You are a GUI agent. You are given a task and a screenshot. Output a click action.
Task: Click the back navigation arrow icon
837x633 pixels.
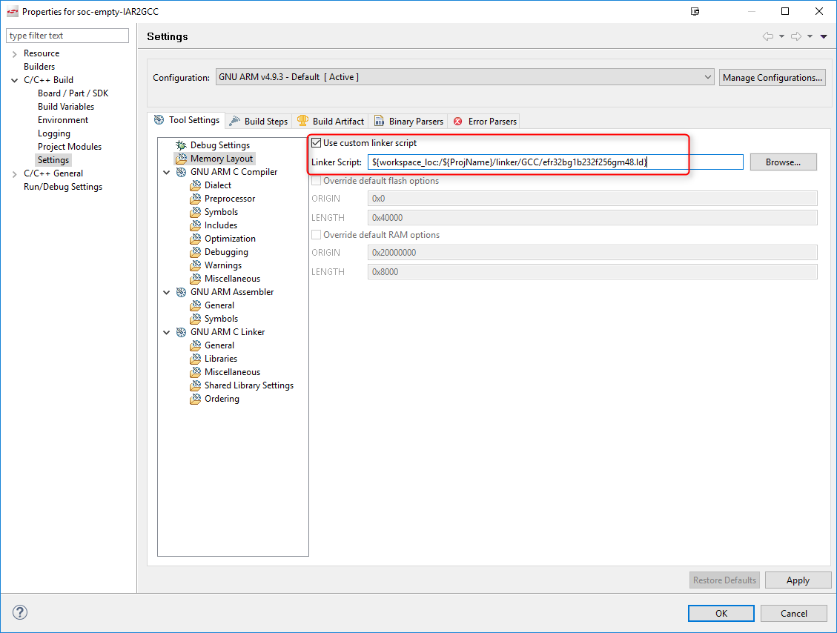pyautogui.click(x=768, y=36)
